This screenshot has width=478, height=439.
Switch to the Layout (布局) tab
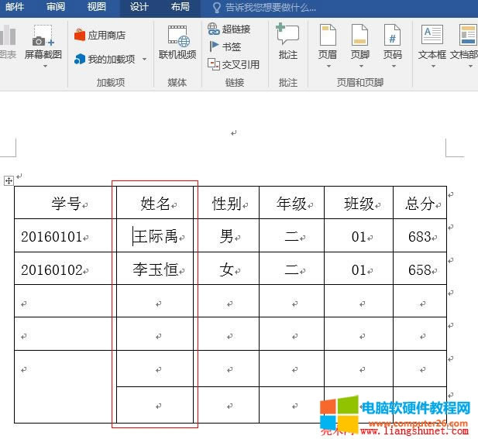(180, 7)
